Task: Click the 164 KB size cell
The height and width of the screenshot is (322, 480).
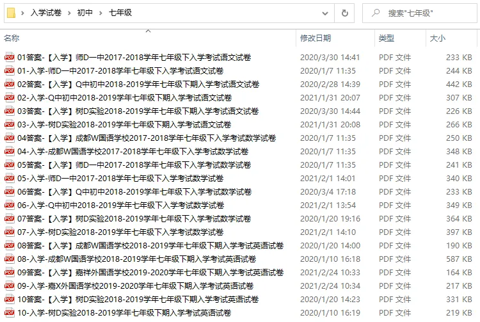Action: [x=459, y=273]
